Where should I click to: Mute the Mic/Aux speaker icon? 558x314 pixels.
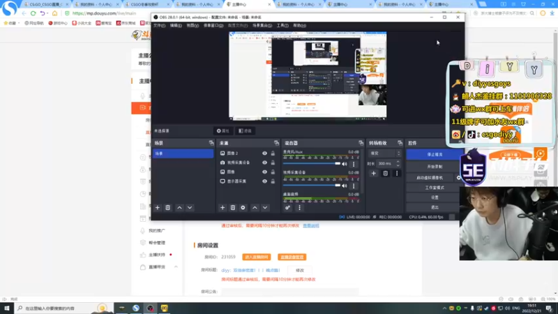(345, 164)
